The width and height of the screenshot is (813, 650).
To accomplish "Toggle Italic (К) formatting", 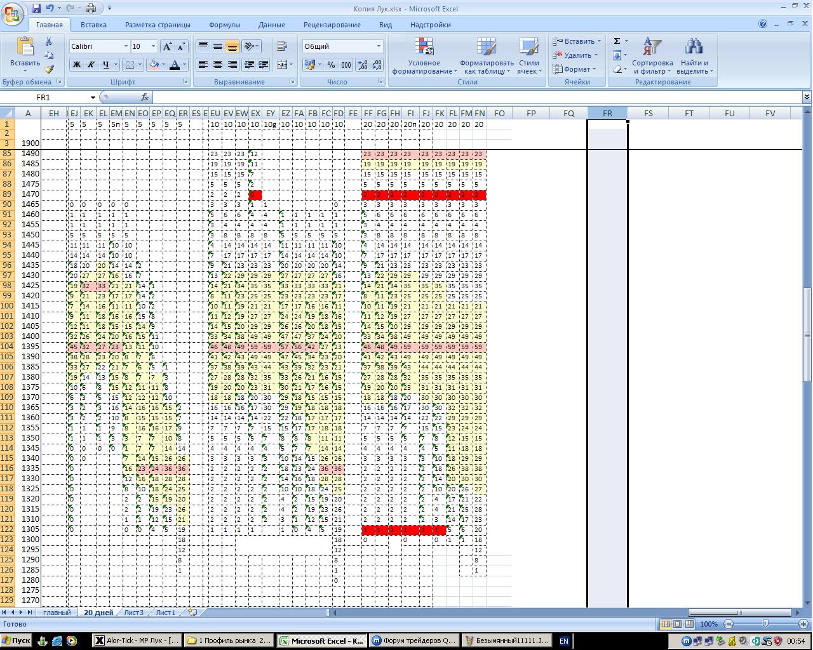I will (x=91, y=65).
